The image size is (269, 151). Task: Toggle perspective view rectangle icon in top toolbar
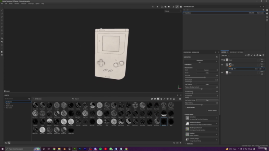tap(162, 7)
